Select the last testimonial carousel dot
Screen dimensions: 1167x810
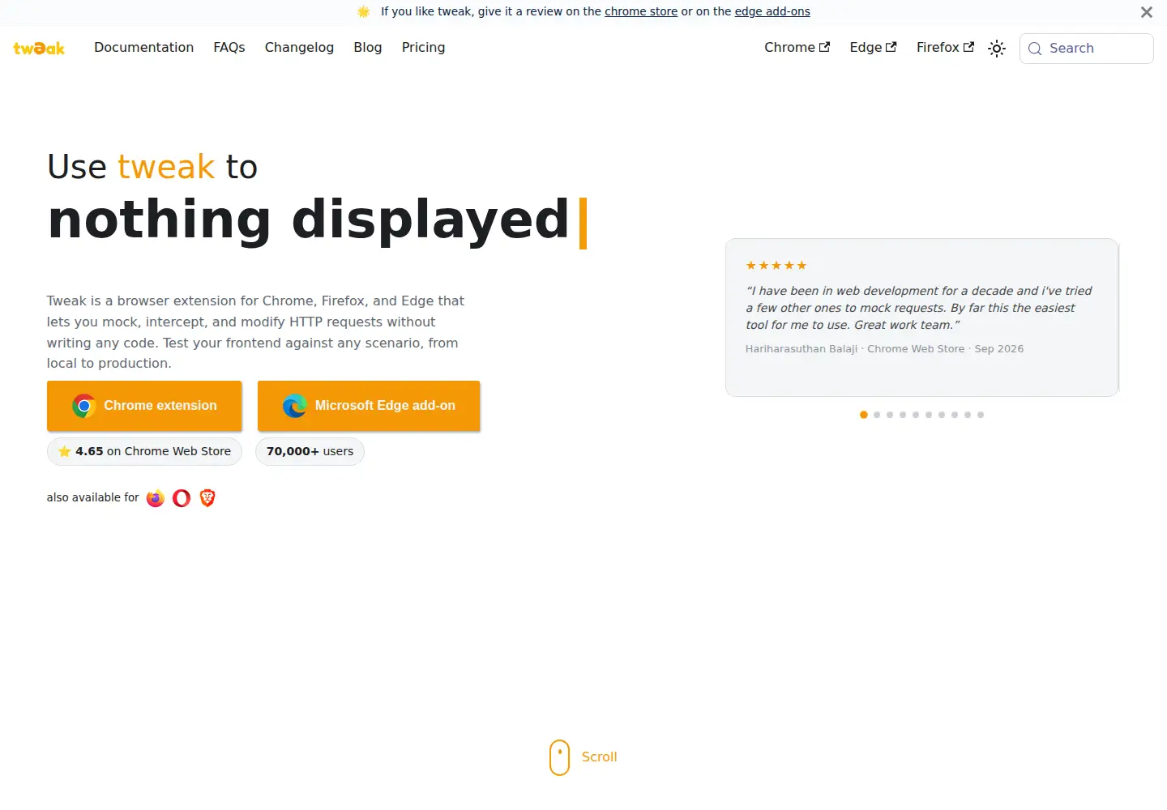(981, 415)
